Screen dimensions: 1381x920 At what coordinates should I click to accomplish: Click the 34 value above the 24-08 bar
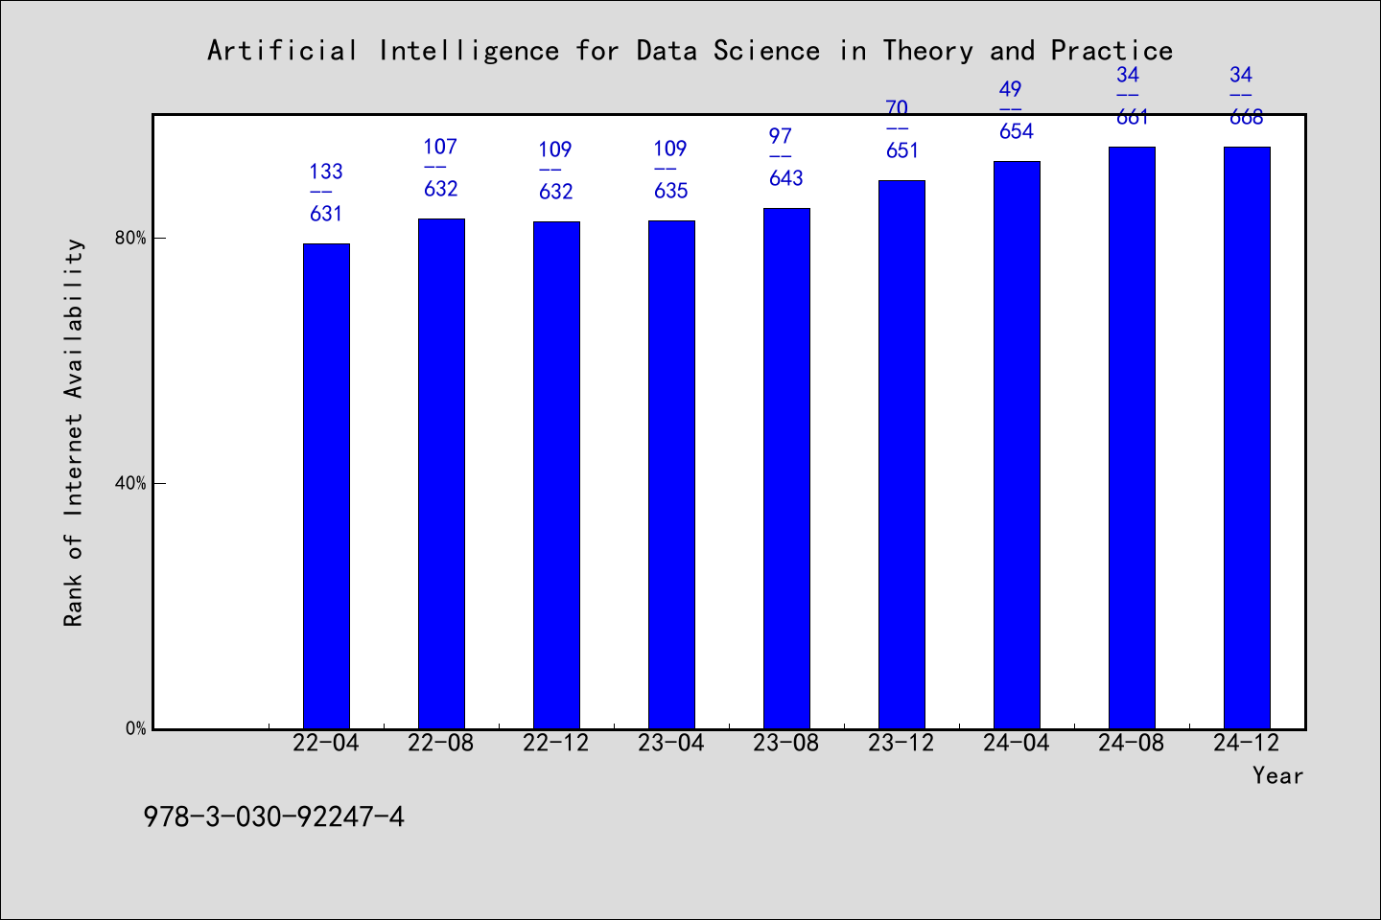(1128, 75)
